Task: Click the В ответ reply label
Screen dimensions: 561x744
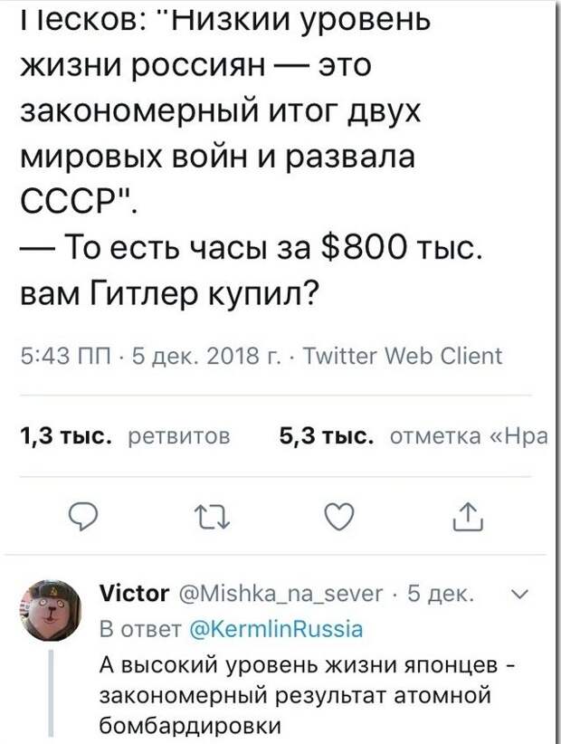Action: point(141,629)
